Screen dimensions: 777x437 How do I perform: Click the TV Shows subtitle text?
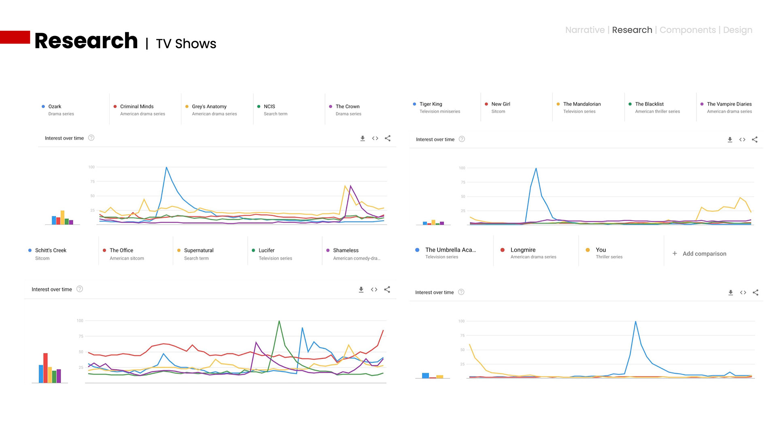[x=186, y=44]
